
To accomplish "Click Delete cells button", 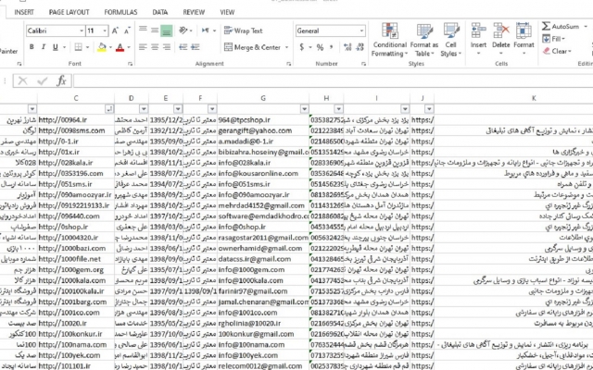I will (x=501, y=39).
